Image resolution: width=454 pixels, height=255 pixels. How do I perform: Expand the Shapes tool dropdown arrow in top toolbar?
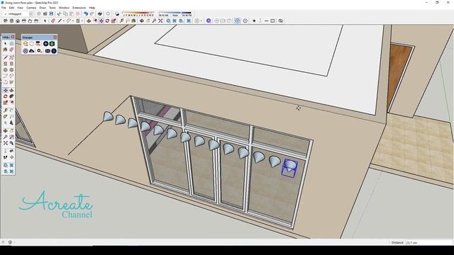point(82,21)
